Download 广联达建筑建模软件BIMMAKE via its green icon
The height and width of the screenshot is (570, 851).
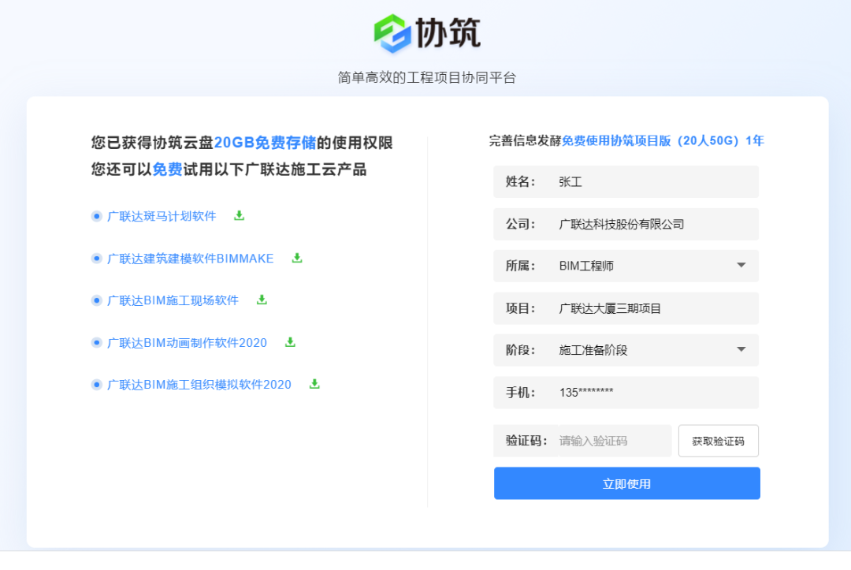coord(297,258)
